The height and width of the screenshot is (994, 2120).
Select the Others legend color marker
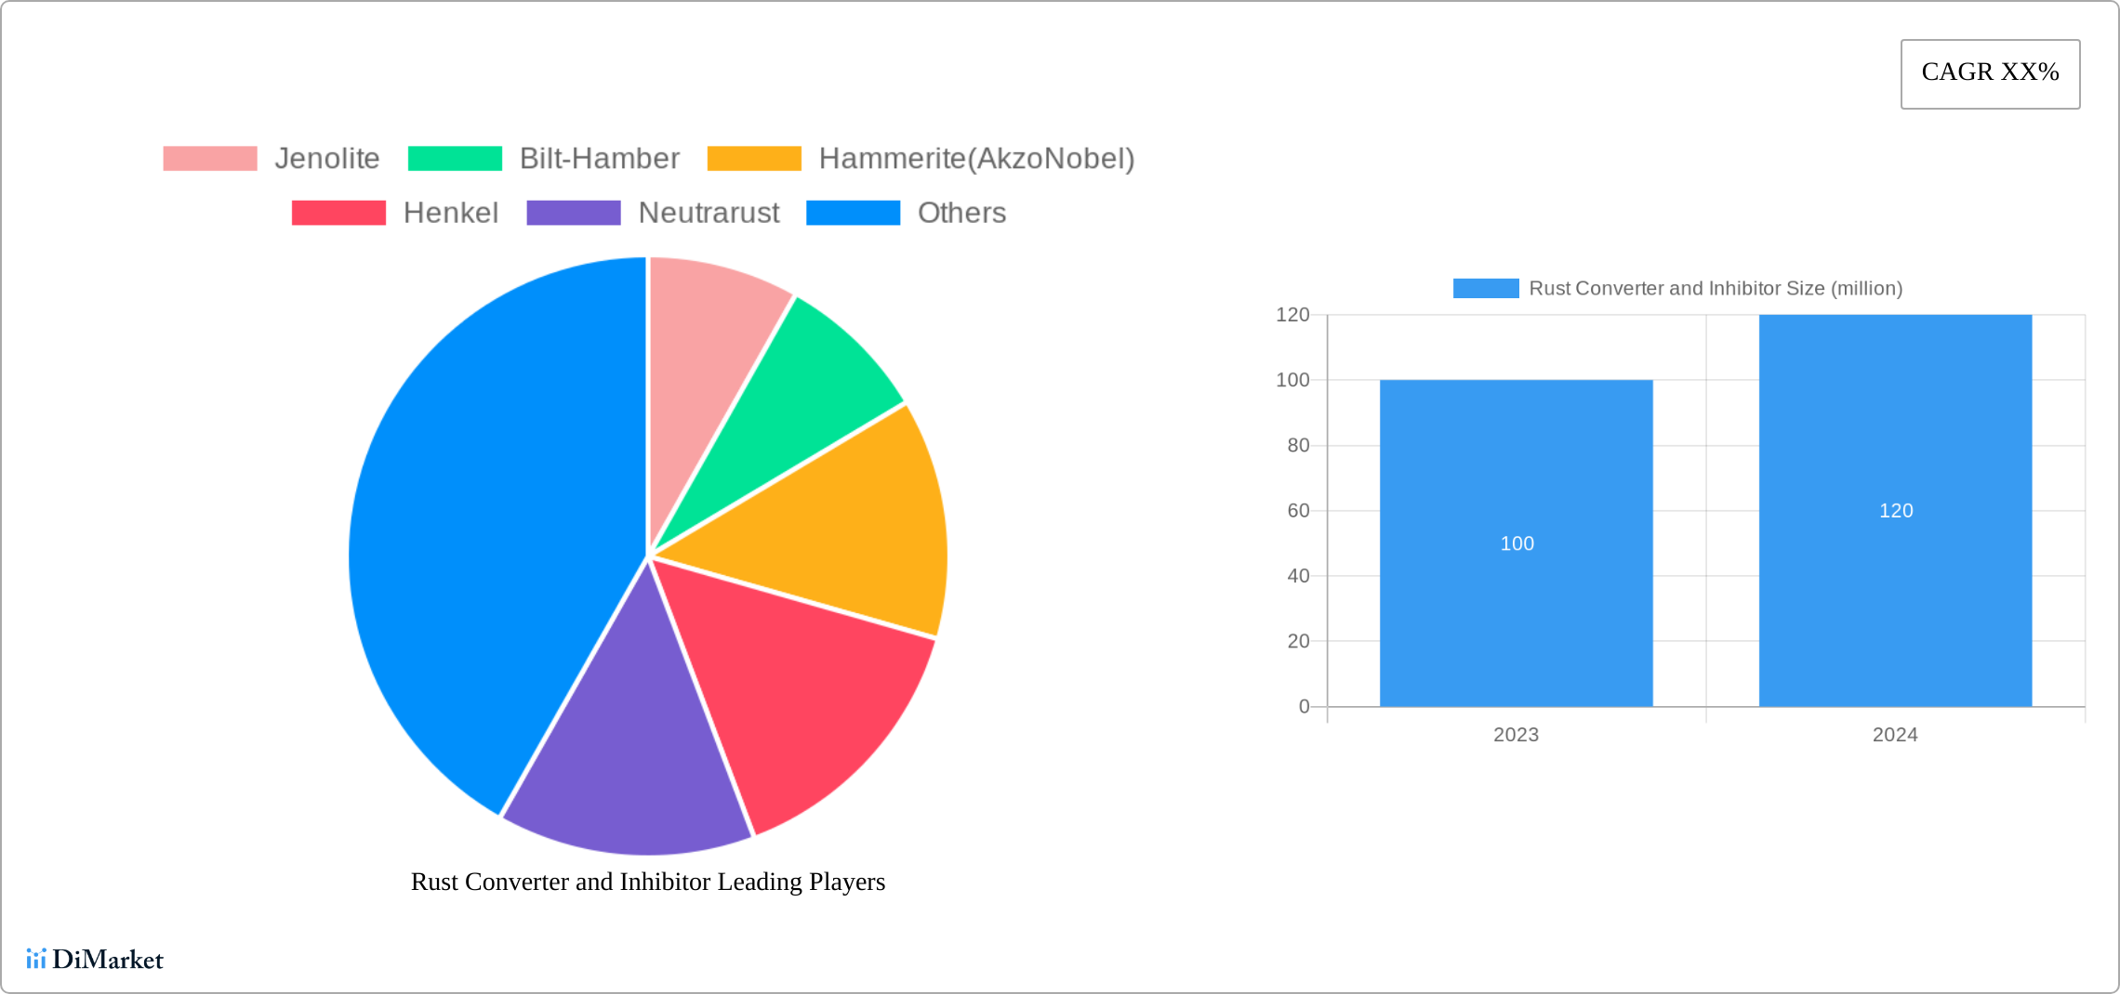pos(853,213)
